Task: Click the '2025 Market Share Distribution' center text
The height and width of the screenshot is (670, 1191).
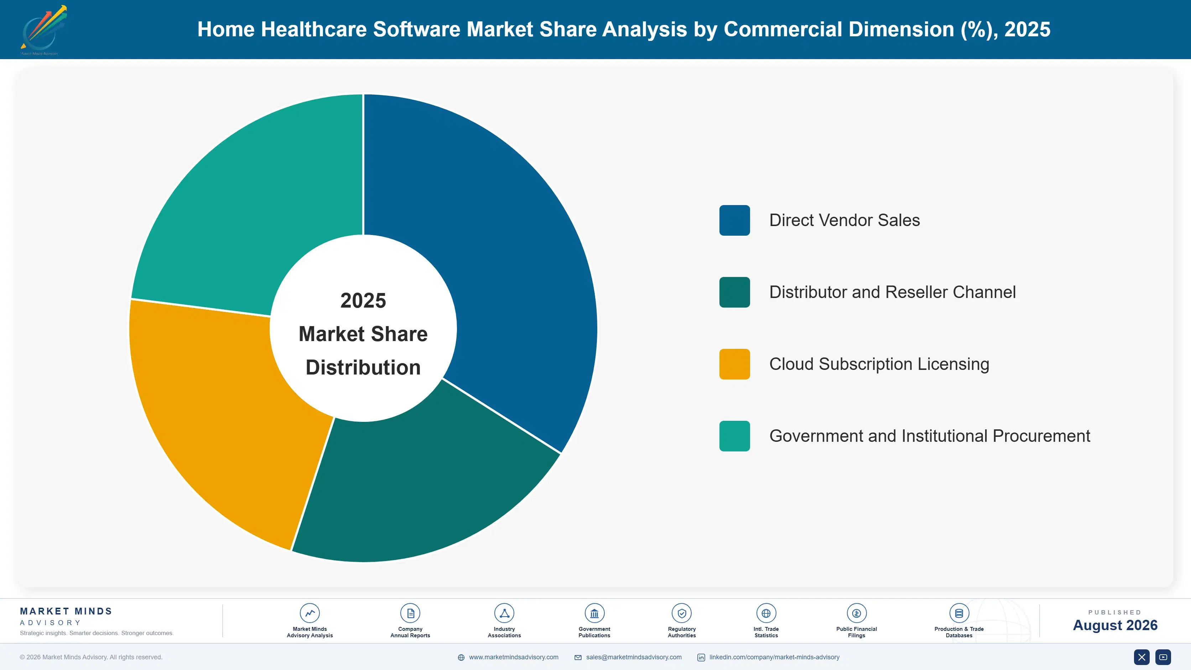Action: 363,334
